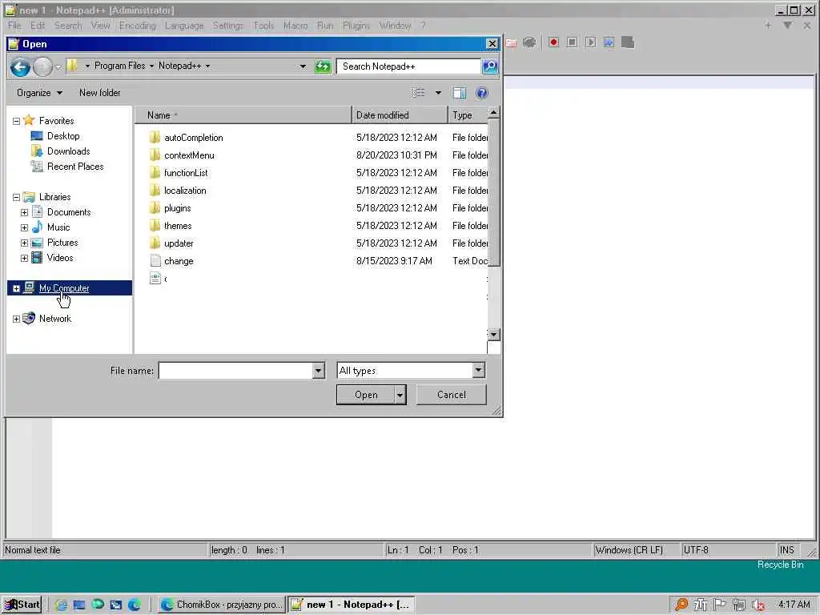
Task: Open Downloads in Favorites
Action: click(69, 151)
